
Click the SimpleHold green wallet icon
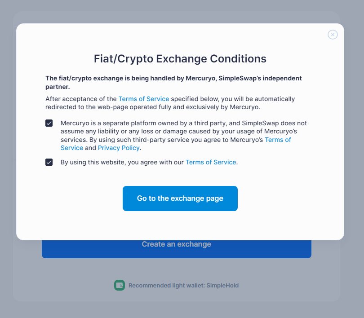pyautogui.click(x=119, y=285)
